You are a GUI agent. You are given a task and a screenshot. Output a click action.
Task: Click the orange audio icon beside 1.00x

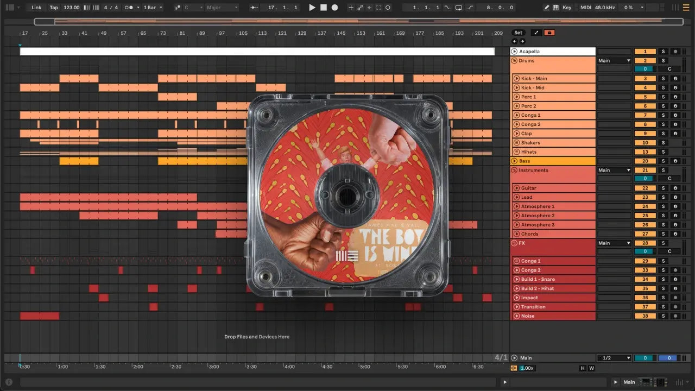tap(514, 368)
